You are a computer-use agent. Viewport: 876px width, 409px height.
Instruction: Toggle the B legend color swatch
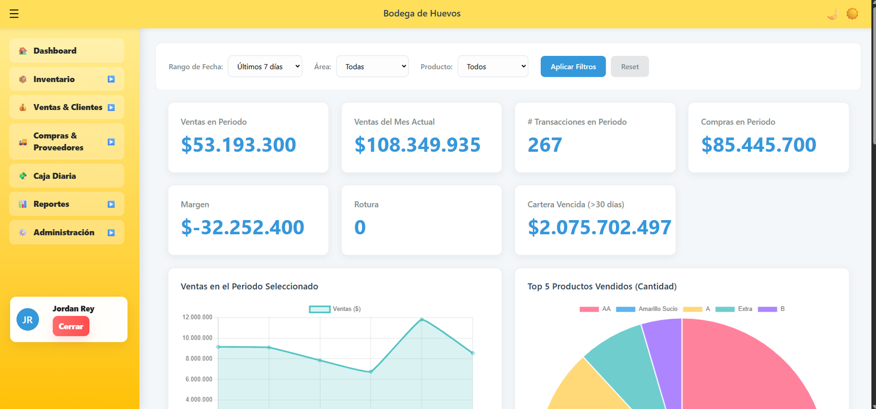pyautogui.click(x=768, y=309)
